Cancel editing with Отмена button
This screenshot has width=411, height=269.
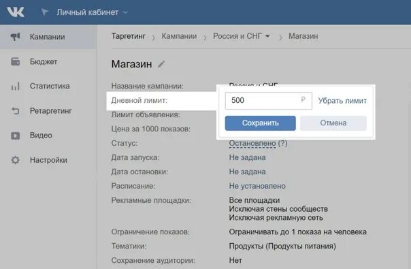(x=333, y=123)
